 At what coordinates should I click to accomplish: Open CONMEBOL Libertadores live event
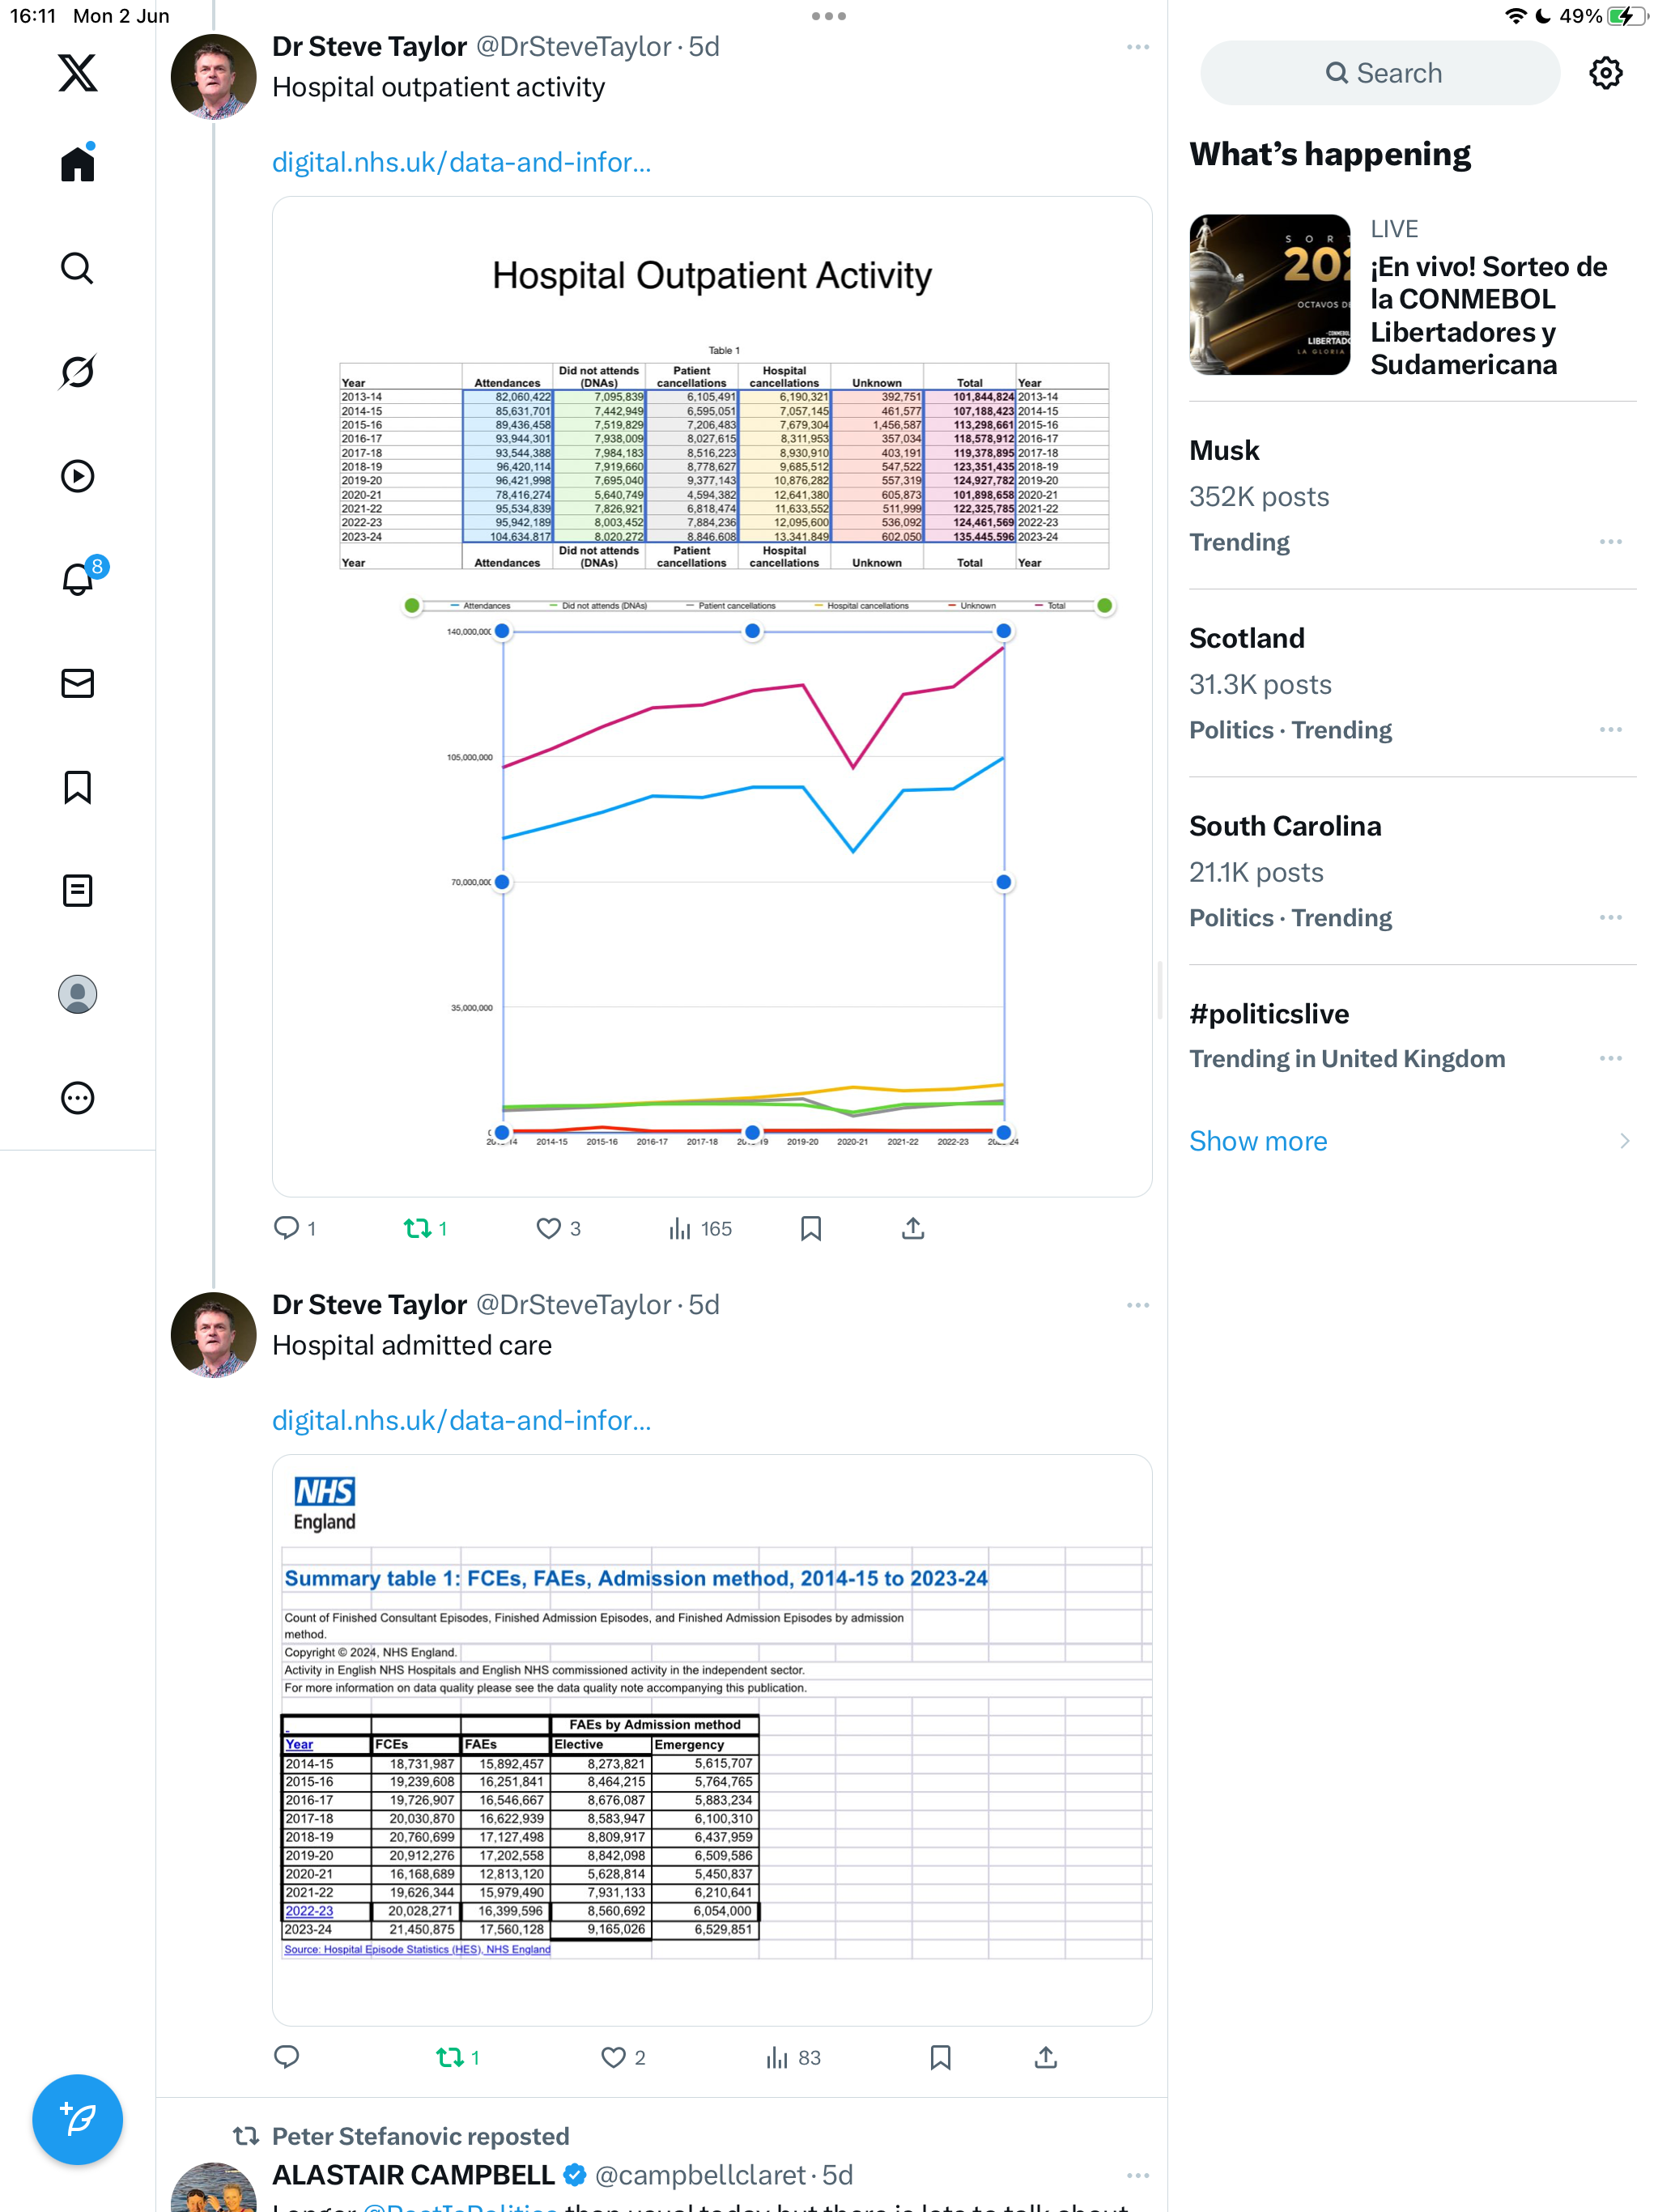1412,296
